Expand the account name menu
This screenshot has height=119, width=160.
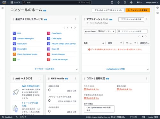coord(152,2)
